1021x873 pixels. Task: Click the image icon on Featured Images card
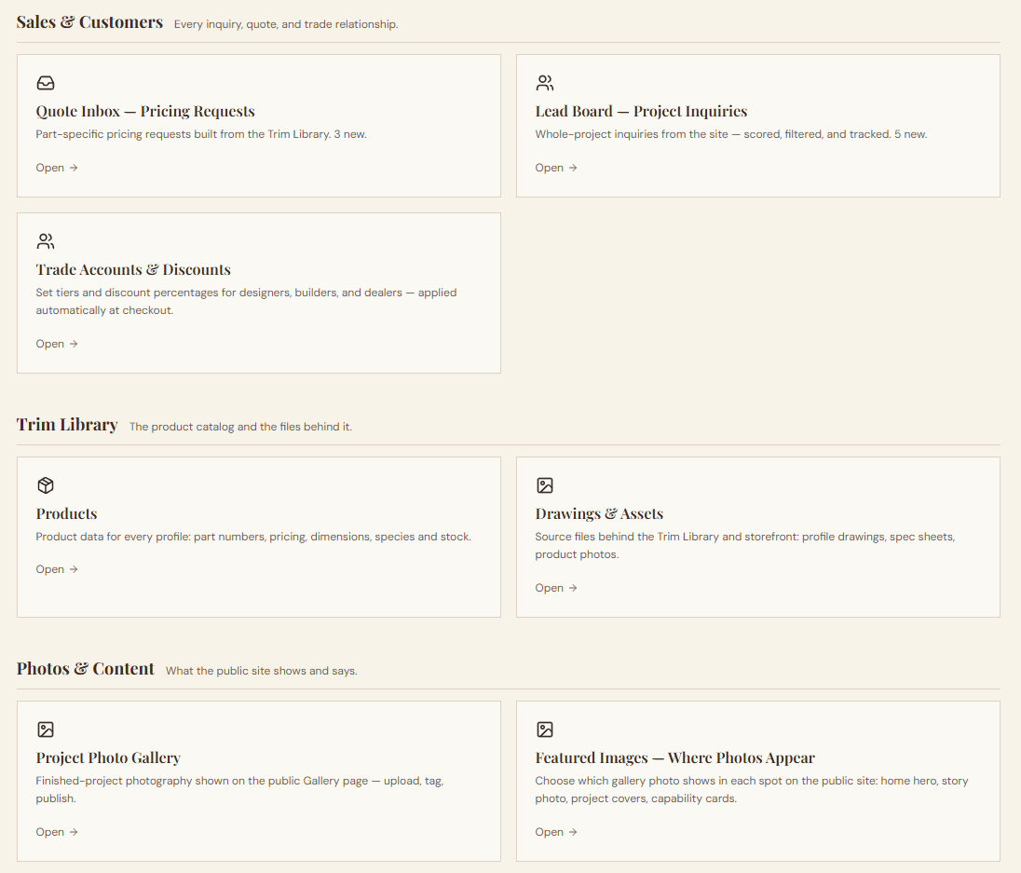tap(545, 730)
